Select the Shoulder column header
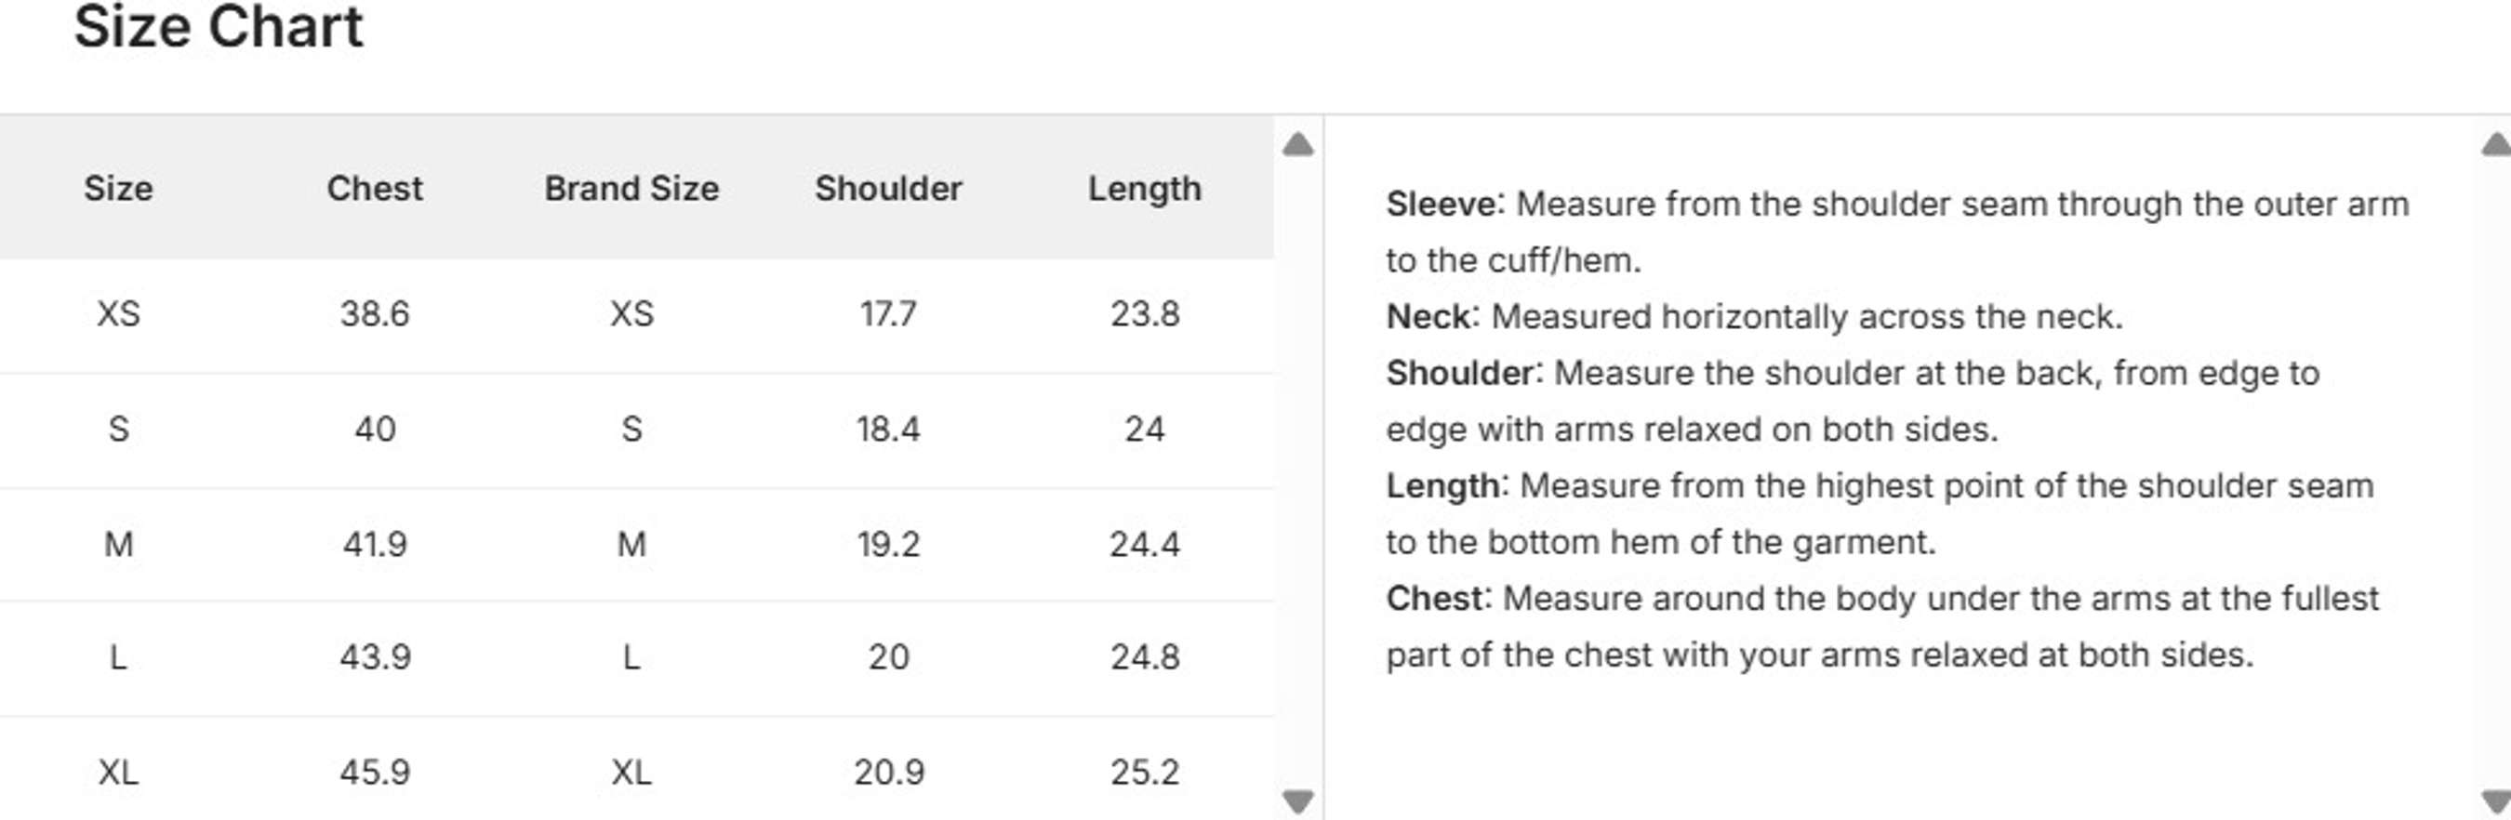This screenshot has height=820, width=2511. (888, 188)
